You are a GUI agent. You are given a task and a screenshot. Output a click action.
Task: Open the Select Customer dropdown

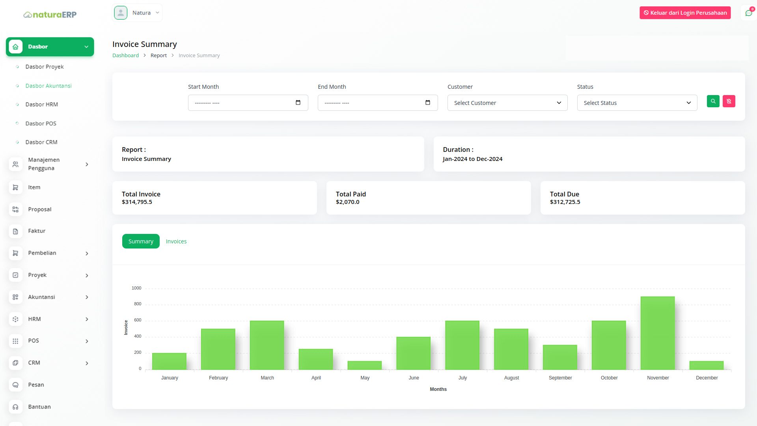click(507, 103)
